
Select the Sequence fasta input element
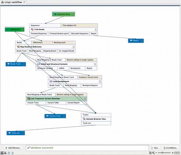pos(64,14)
